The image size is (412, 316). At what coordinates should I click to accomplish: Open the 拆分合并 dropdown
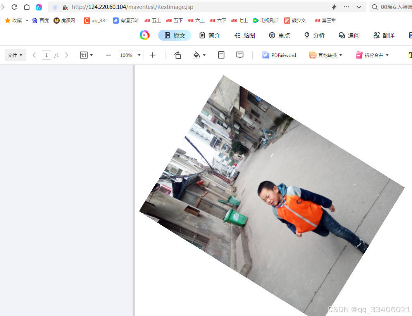coord(372,55)
